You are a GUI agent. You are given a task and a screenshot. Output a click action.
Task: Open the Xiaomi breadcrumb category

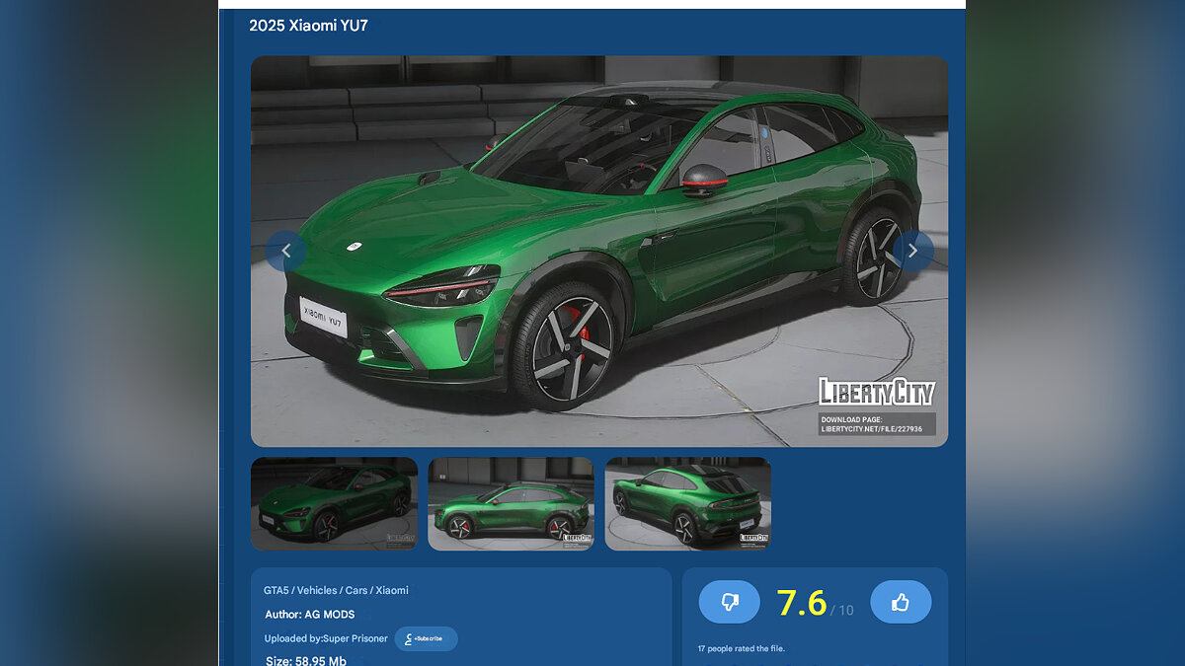[392, 590]
